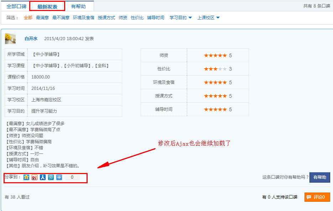Click 性价比 three-star rating
This screenshot has height=211, width=333.
click(215, 69)
